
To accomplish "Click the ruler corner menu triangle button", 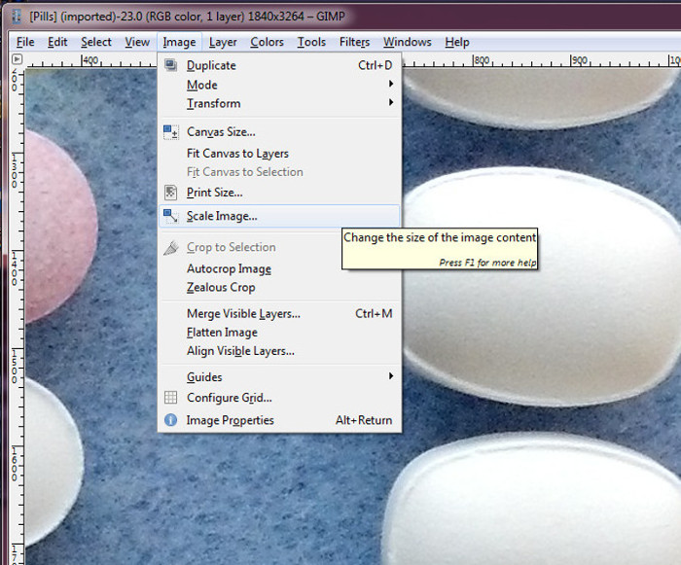I will tap(17, 59).
